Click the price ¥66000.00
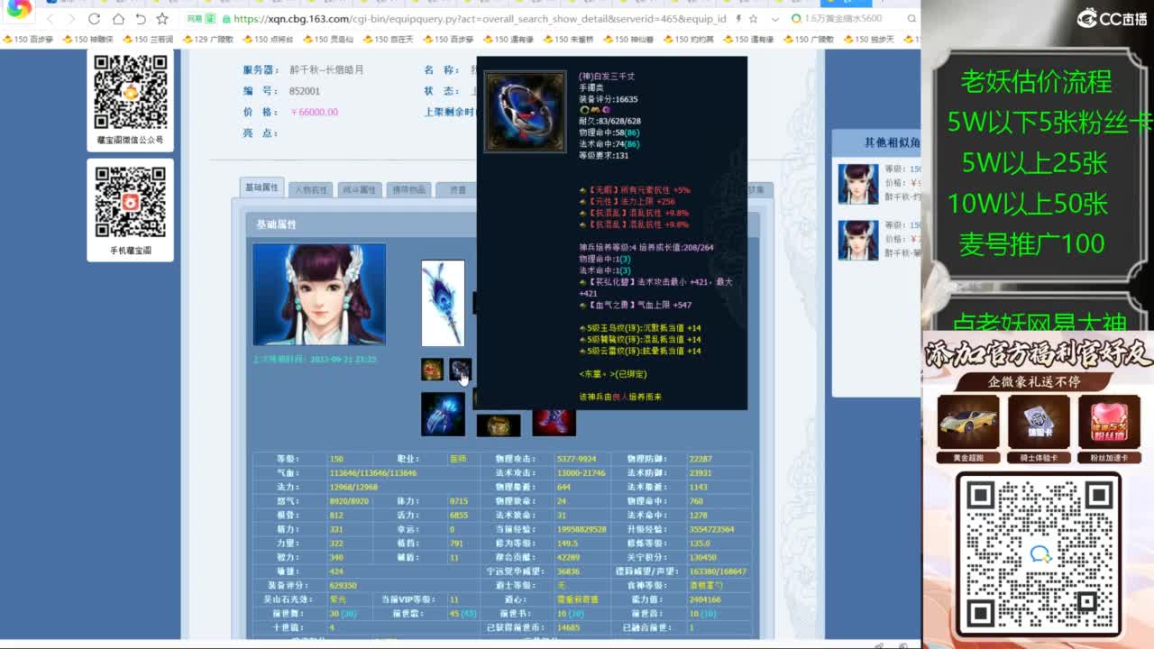 point(315,112)
